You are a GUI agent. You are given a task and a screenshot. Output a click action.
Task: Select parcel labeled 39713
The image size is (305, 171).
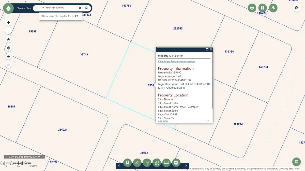[84, 54]
